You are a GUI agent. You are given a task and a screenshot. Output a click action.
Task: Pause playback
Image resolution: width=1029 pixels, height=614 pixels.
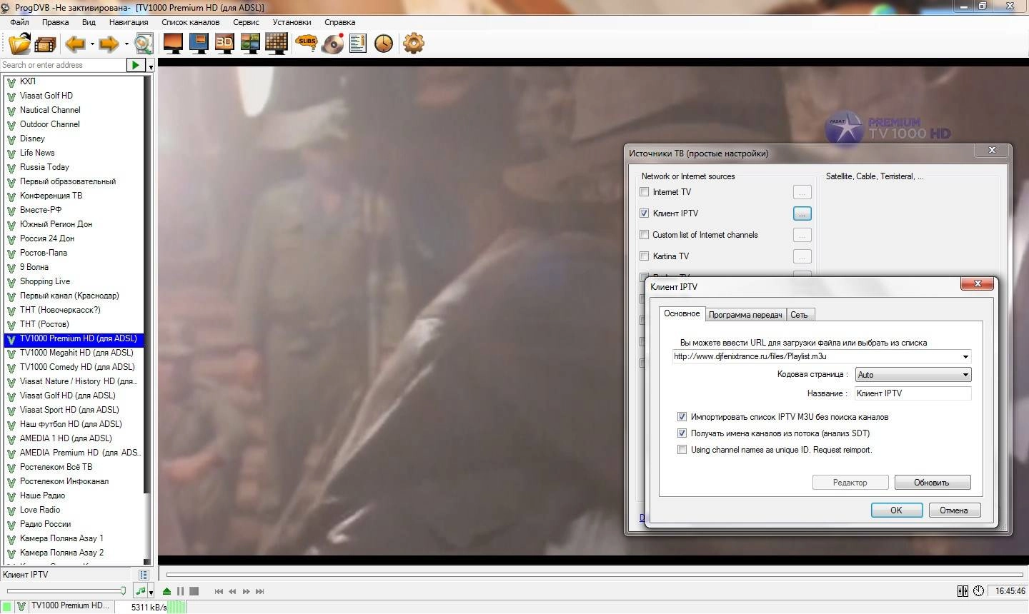180,591
